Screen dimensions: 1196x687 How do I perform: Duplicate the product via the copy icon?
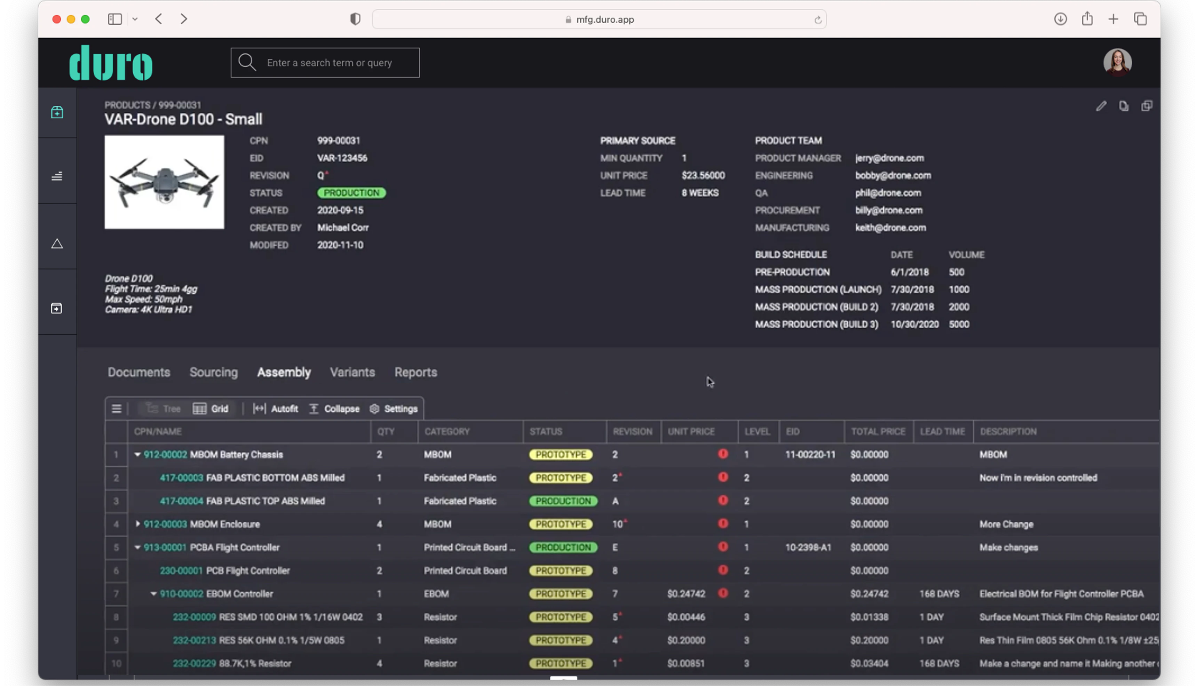pos(1147,106)
